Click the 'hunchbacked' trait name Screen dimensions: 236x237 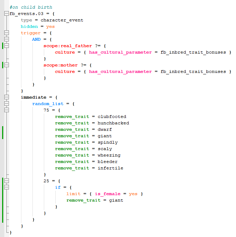pos(113,123)
